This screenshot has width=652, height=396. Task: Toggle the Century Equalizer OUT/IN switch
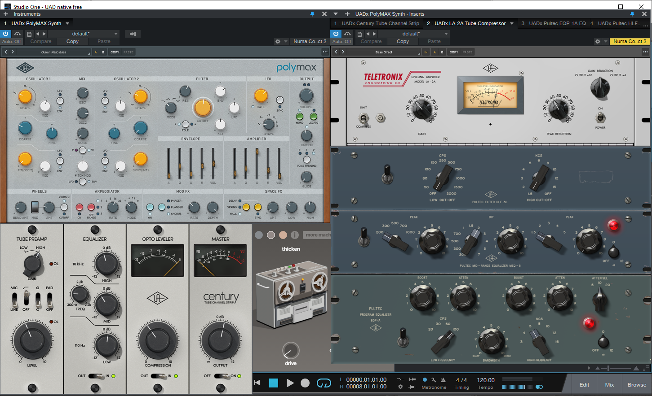coord(95,376)
